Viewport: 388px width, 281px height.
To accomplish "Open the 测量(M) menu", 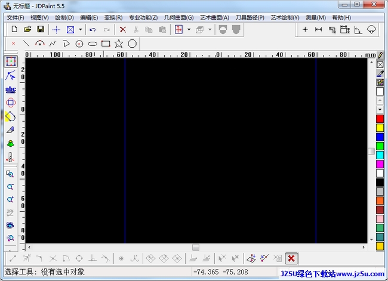I will click(x=316, y=18).
